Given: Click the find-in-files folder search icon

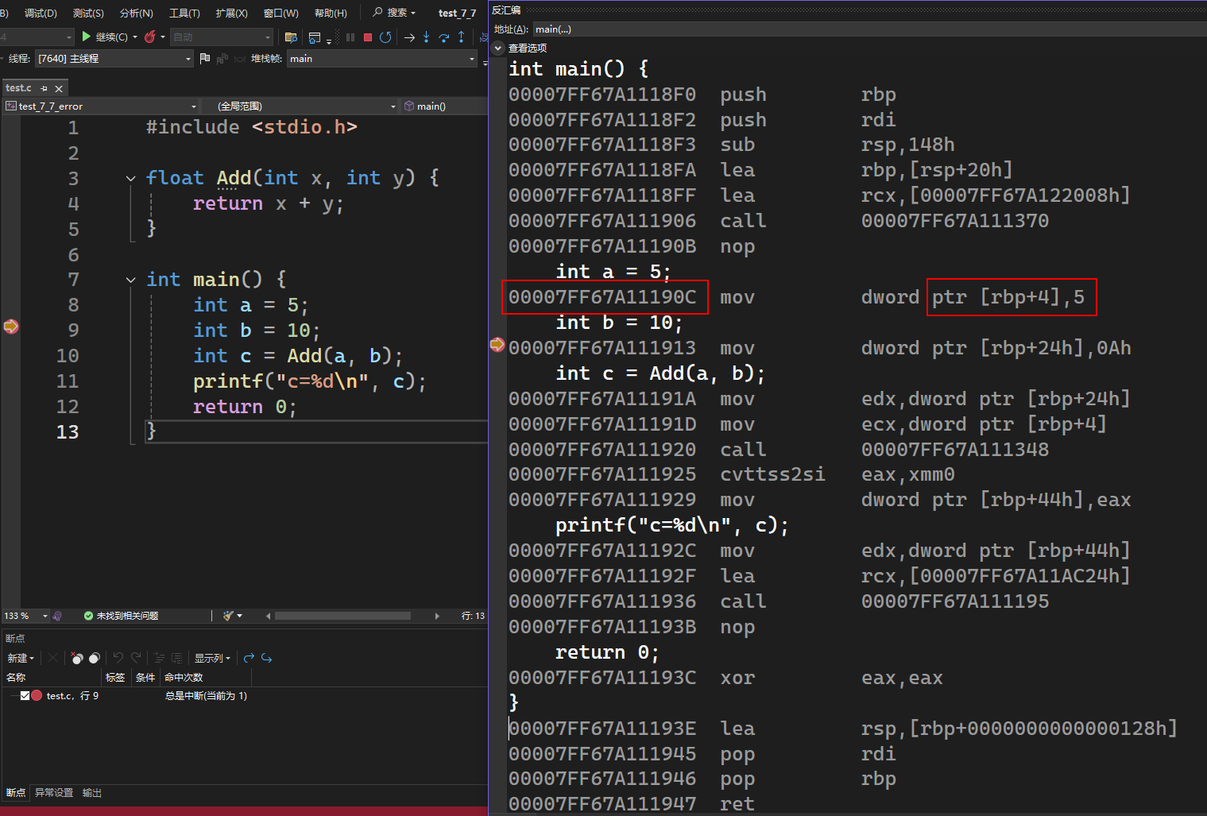Looking at the screenshot, I should point(291,37).
